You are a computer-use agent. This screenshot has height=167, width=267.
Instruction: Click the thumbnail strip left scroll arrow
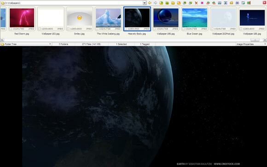(x=2, y=40)
